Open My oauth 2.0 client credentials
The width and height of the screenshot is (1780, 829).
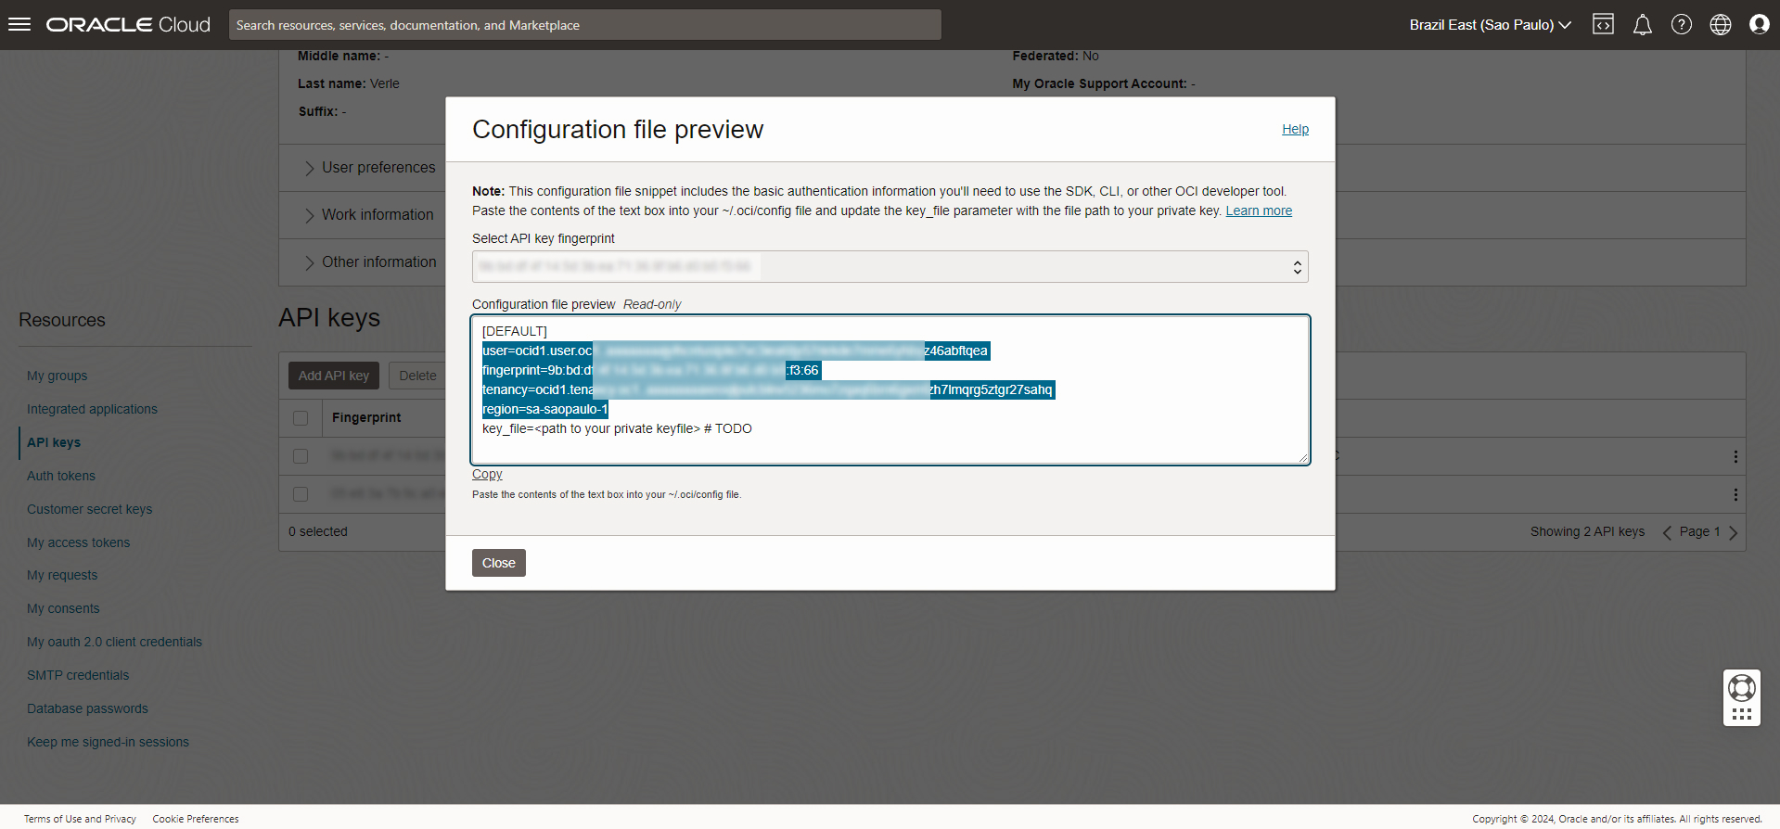114,642
